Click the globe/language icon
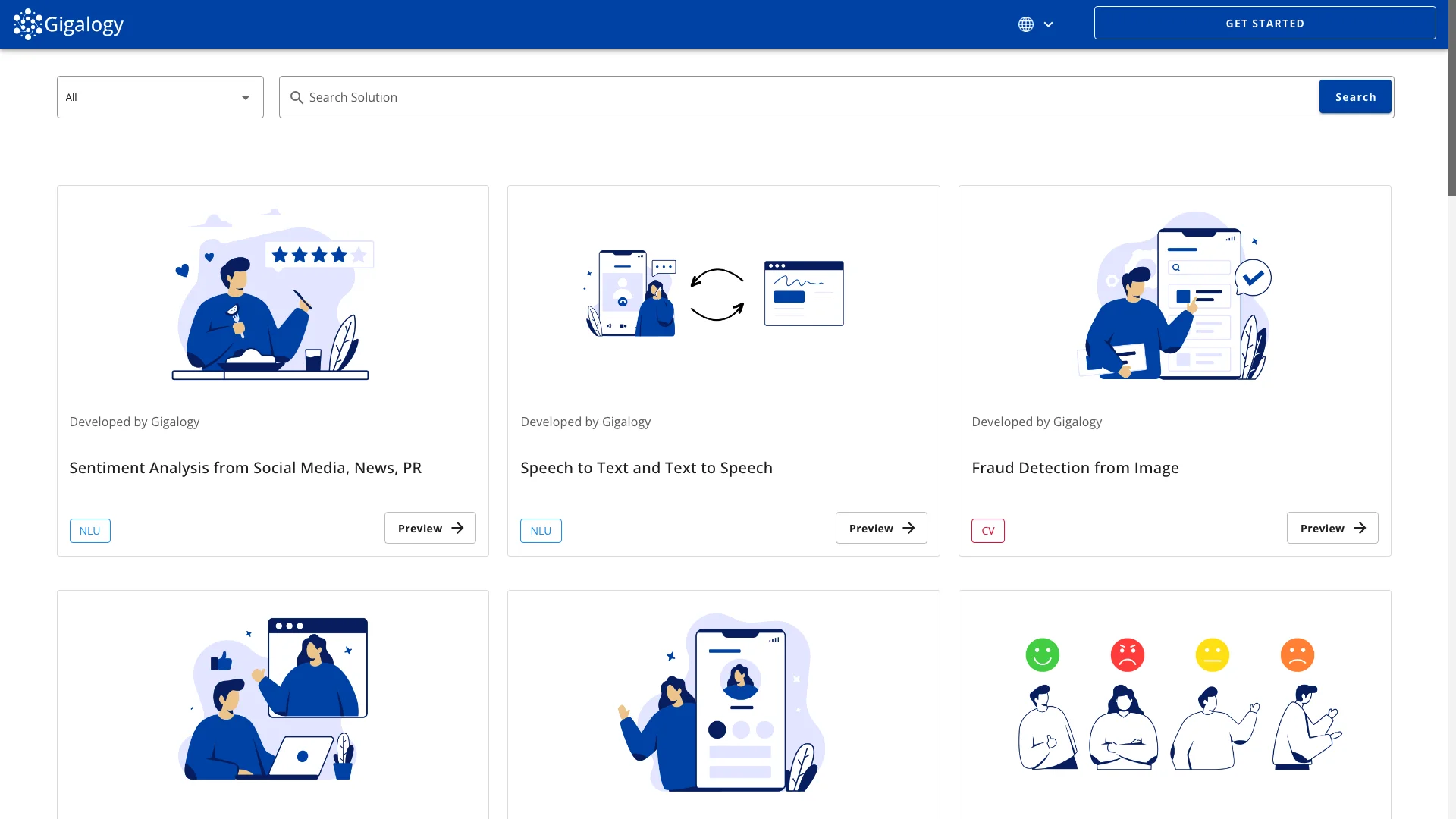The height and width of the screenshot is (819, 1456). click(1026, 24)
